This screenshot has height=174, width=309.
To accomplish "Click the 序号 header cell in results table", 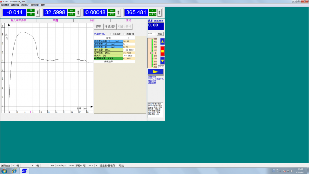I will [108, 38].
